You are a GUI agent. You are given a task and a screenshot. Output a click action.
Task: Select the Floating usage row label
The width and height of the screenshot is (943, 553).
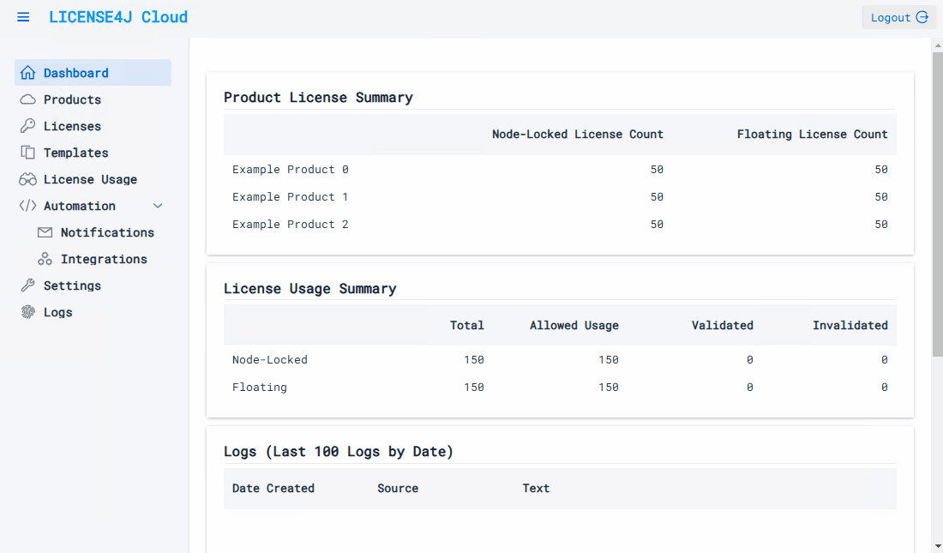click(259, 387)
